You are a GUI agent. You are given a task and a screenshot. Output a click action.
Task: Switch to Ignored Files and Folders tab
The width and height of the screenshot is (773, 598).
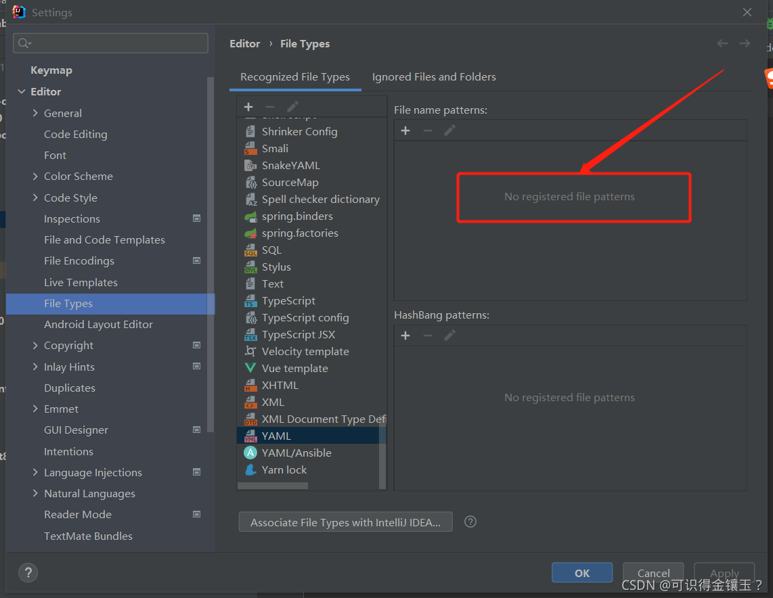[434, 77]
